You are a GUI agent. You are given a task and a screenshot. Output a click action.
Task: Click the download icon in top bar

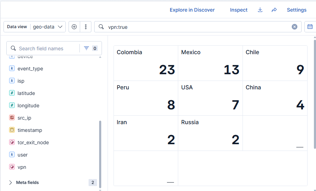coord(260,10)
